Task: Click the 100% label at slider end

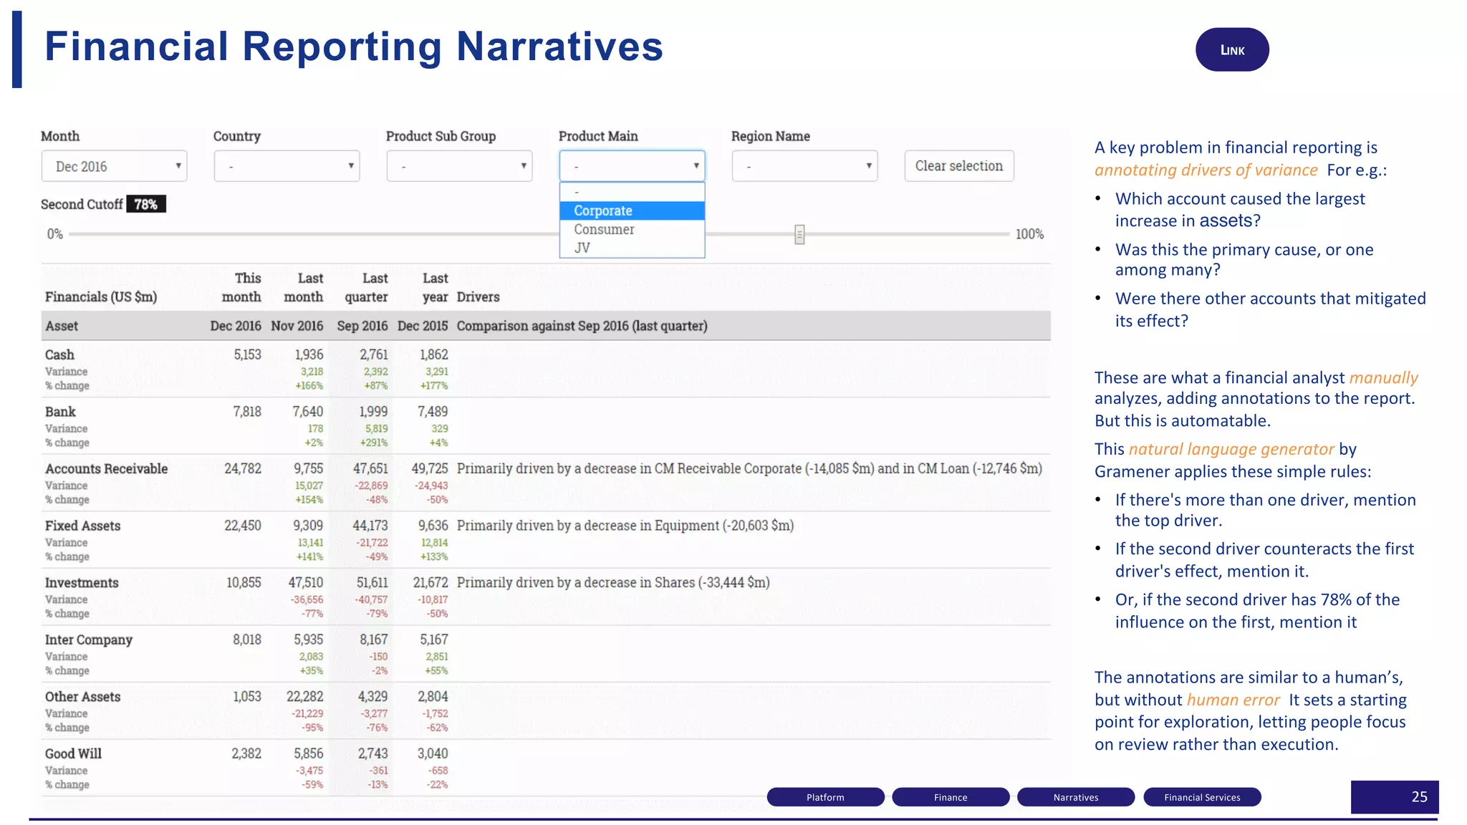Action: tap(1029, 234)
